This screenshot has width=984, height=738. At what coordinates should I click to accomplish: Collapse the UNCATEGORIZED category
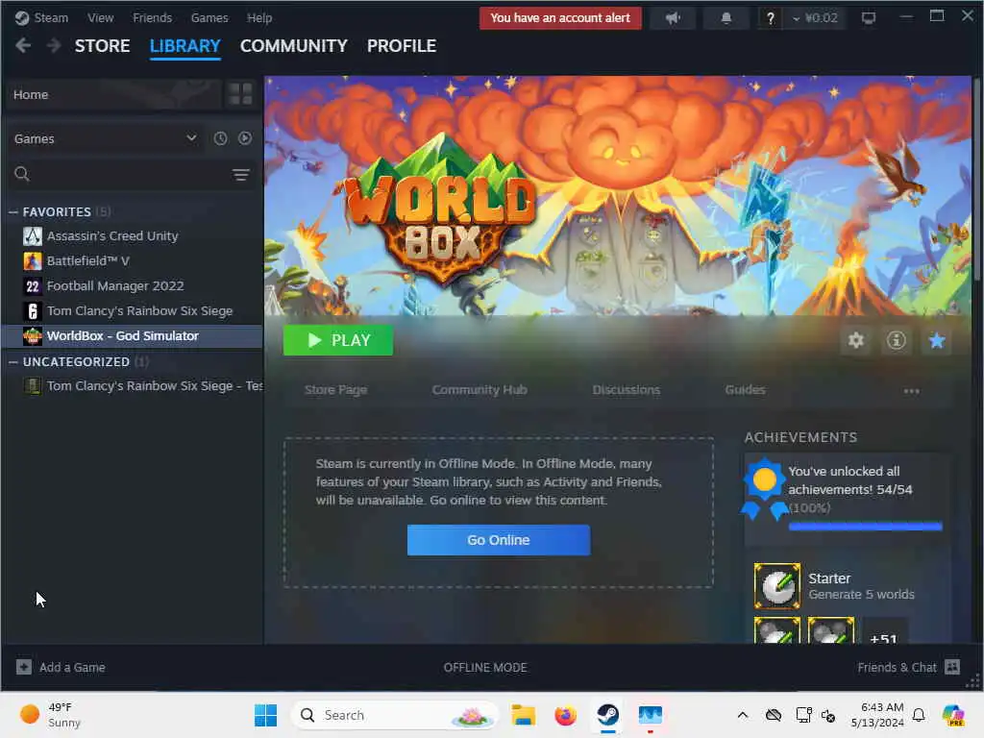(x=13, y=362)
